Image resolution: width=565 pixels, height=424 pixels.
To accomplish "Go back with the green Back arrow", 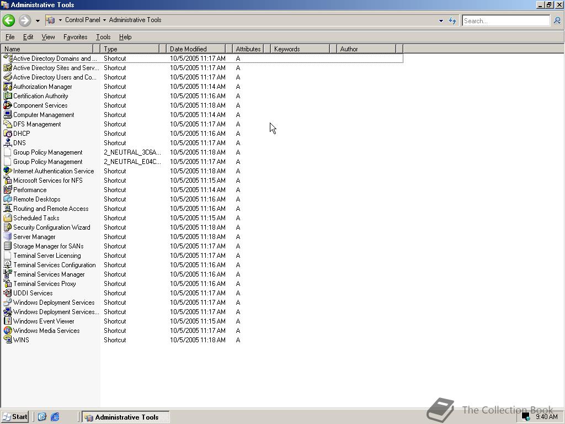I will 9,20.
